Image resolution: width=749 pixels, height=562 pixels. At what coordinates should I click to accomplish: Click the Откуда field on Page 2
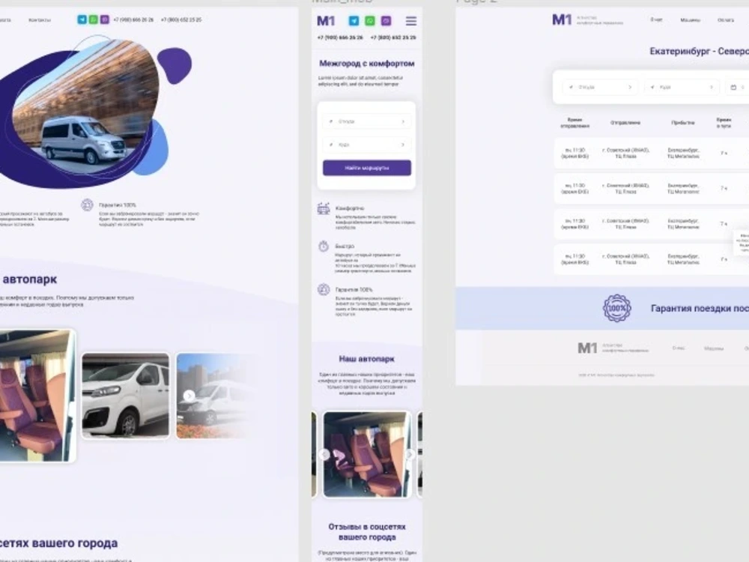coord(601,87)
